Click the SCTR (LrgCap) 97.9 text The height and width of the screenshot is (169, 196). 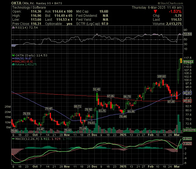(92, 24)
